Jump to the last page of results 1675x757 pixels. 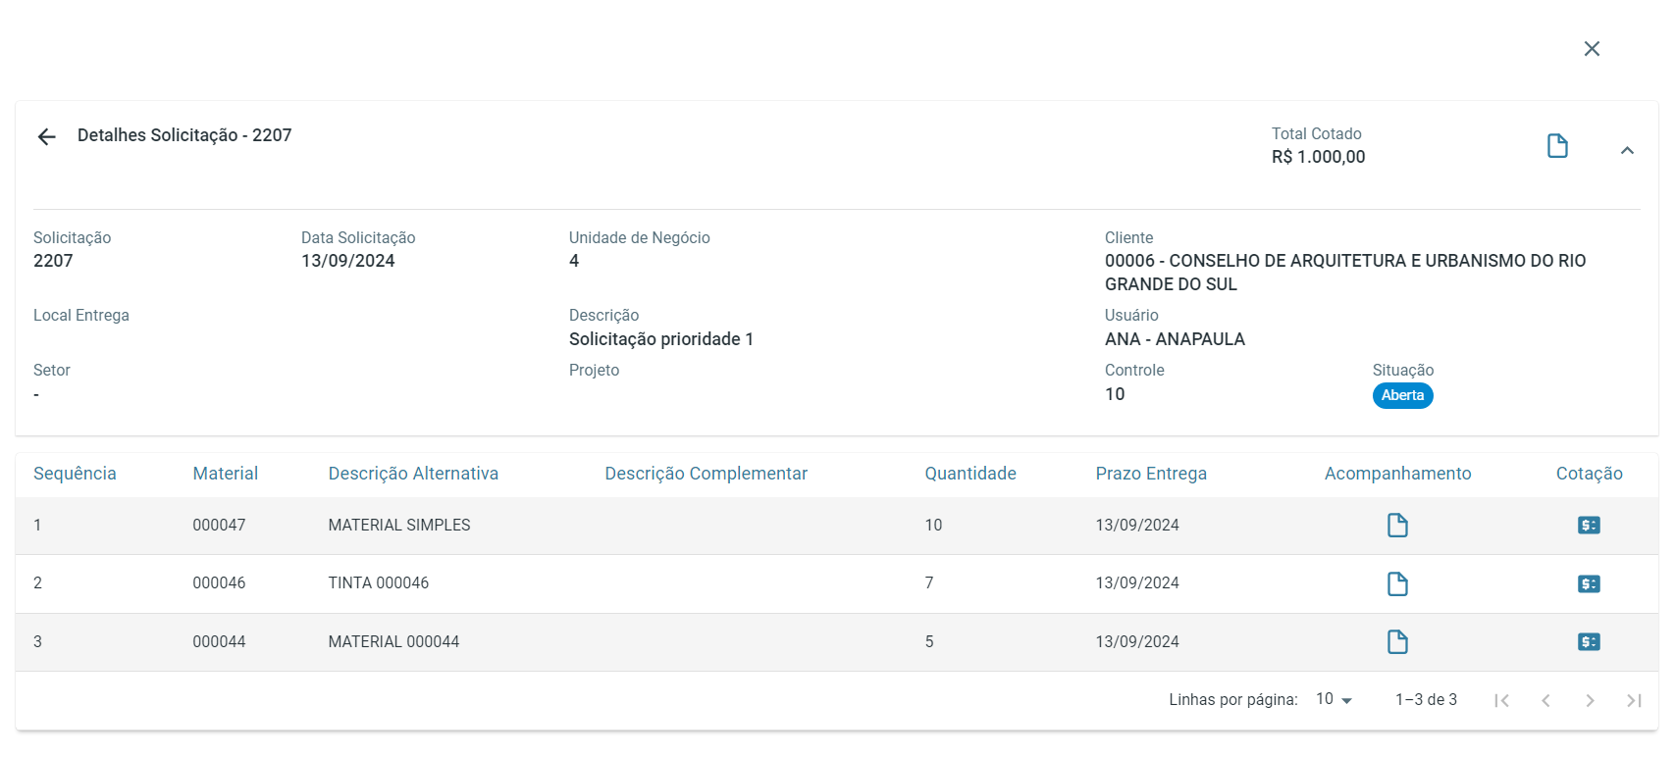click(x=1634, y=700)
